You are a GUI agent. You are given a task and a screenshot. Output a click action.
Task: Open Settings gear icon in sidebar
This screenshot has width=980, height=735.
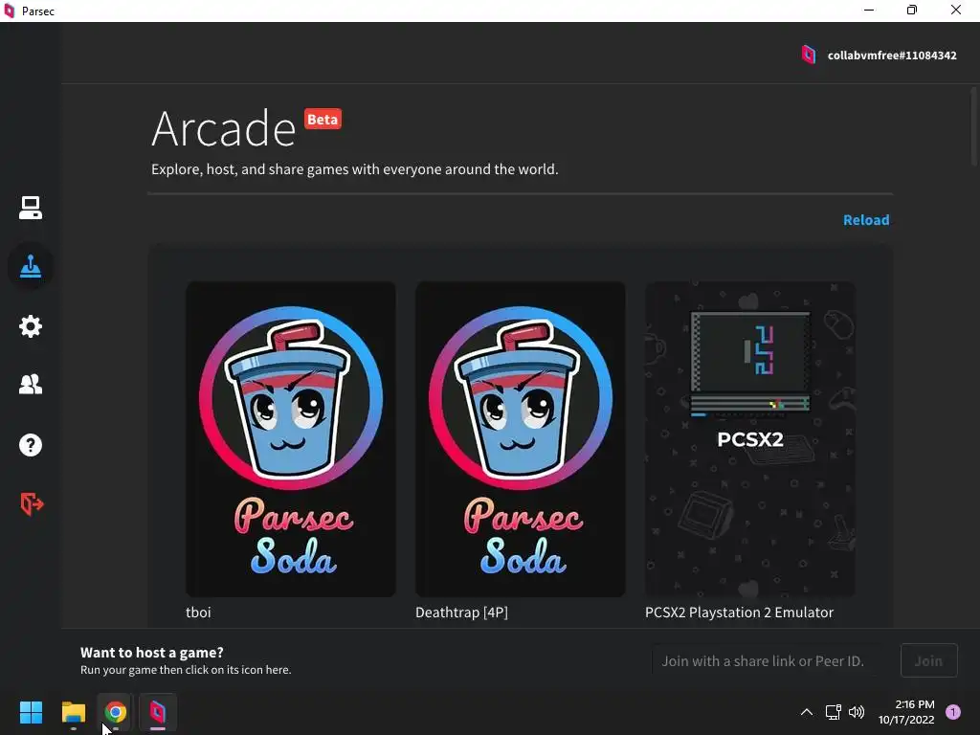30,325
